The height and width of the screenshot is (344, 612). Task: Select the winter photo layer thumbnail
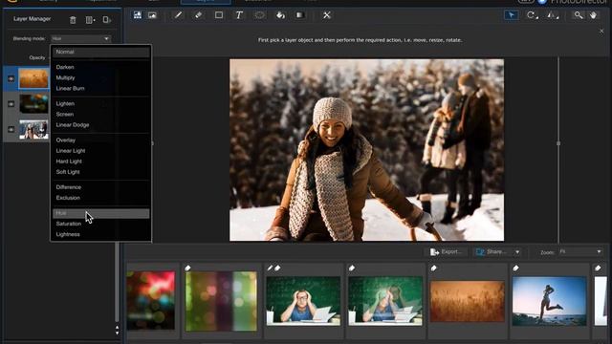click(x=34, y=129)
